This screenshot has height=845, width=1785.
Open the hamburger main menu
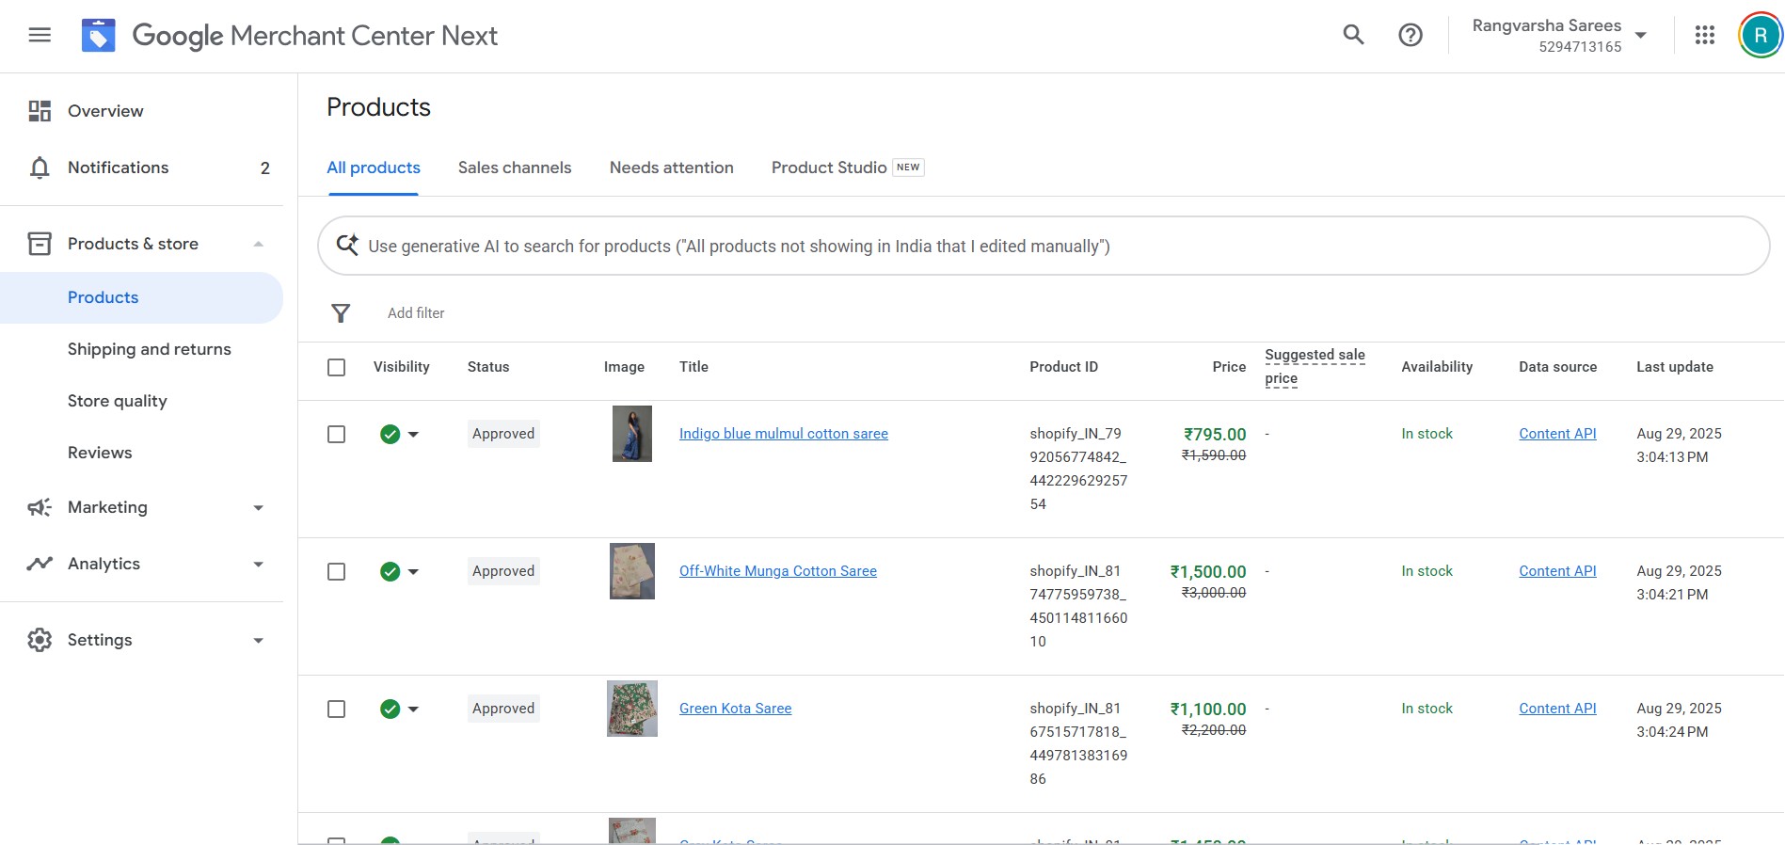[x=40, y=36]
